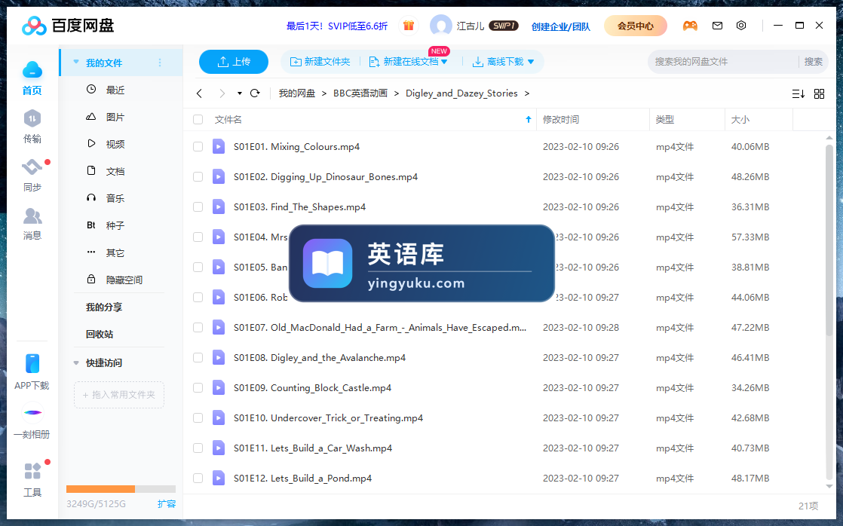Check S01E10. Undercover_Trick_or_Treating.mp4
Image resolution: width=843 pixels, height=526 pixels.
(x=198, y=417)
